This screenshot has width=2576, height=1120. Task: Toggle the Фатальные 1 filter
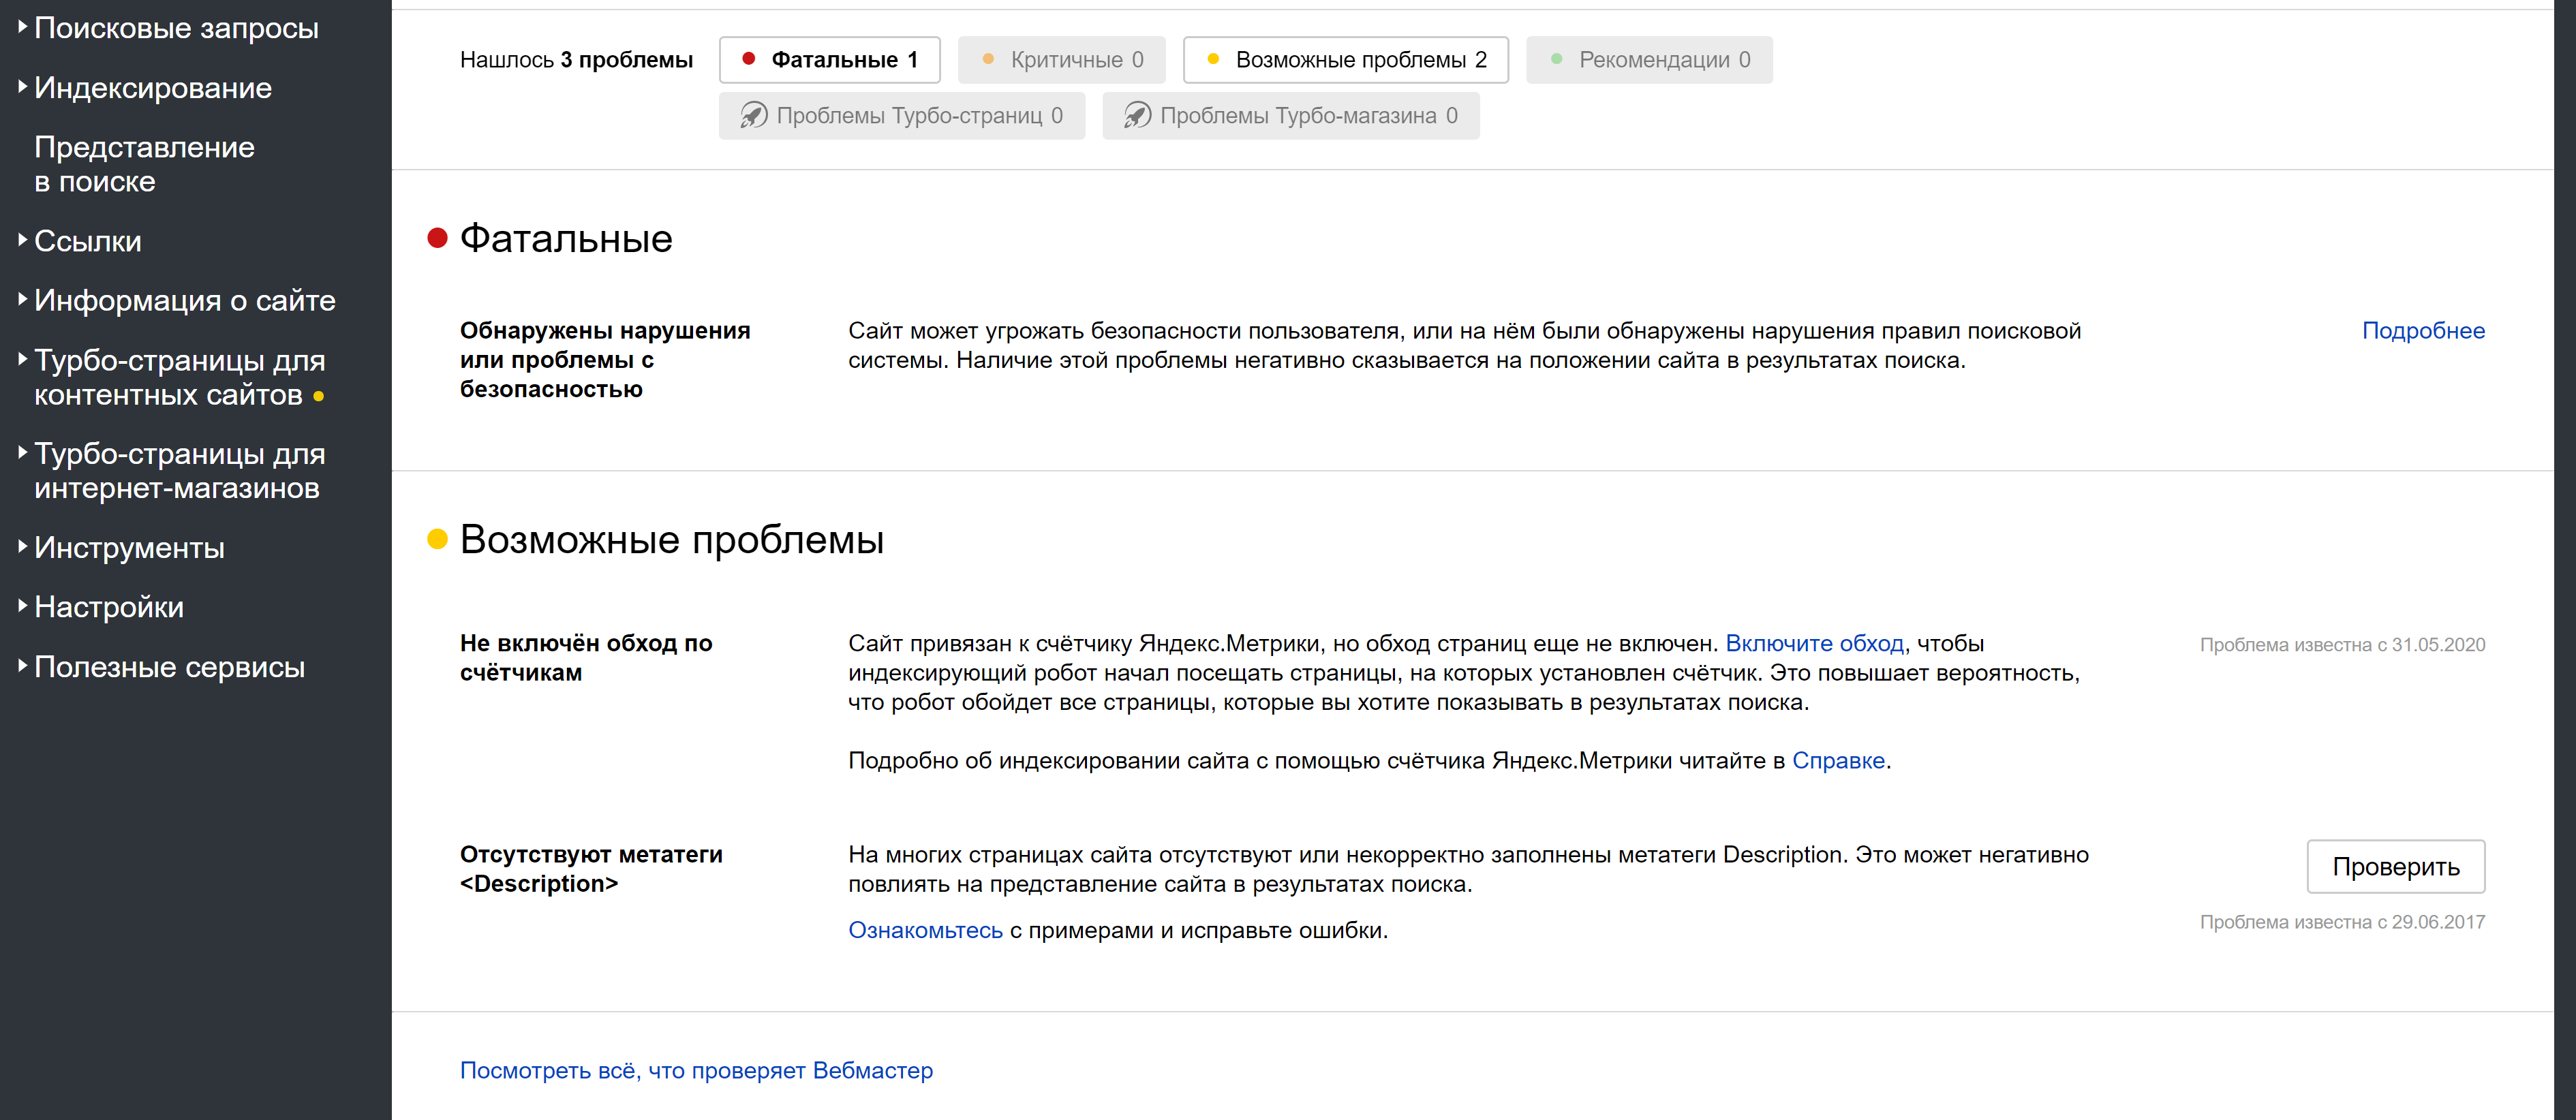(x=829, y=60)
